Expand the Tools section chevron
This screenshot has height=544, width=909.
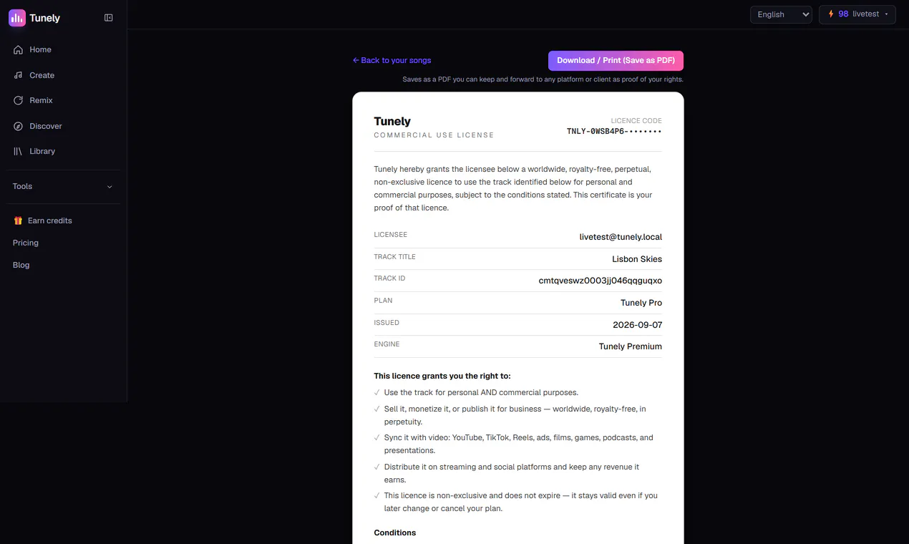pyautogui.click(x=110, y=187)
